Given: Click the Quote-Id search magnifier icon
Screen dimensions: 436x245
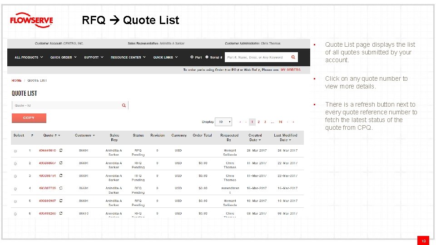Looking at the screenshot, I should pos(124,105).
